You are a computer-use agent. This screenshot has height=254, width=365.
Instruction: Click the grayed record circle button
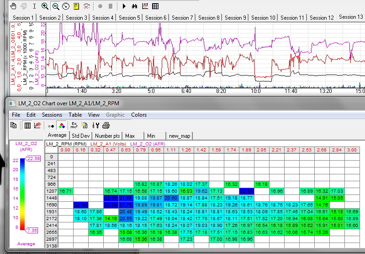pyautogui.click(x=101, y=6)
